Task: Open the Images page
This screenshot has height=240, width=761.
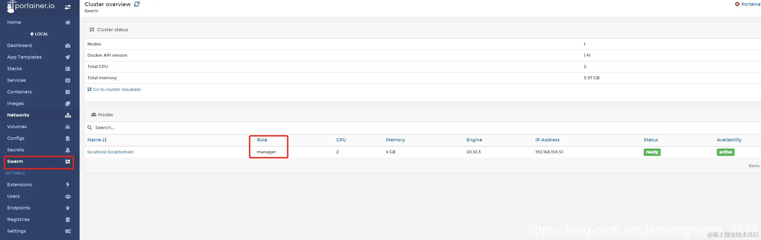Action: pyautogui.click(x=15, y=103)
